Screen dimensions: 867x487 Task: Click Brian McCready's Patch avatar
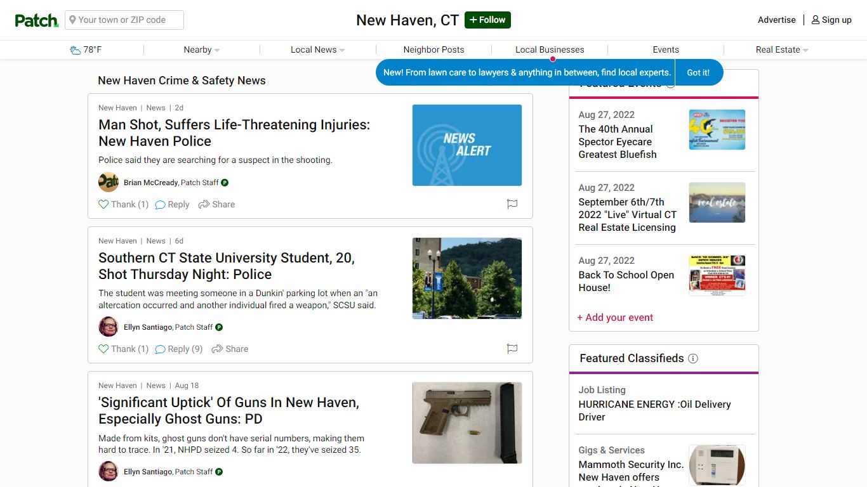pos(109,182)
